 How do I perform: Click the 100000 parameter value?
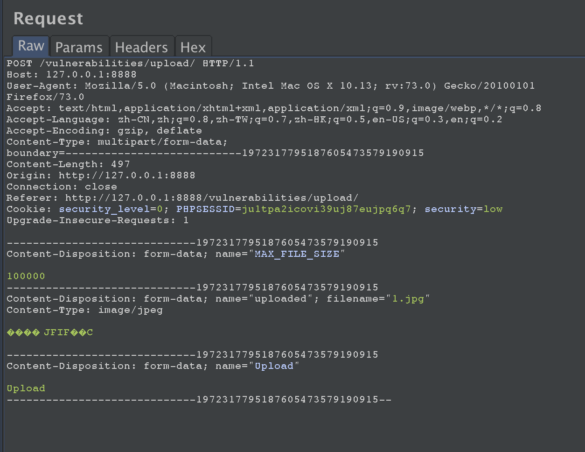click(x=26, y=276)
